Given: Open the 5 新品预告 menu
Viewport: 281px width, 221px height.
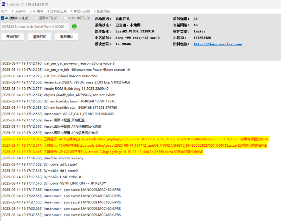Looking at the screenshot, I should tap(102, 11).
